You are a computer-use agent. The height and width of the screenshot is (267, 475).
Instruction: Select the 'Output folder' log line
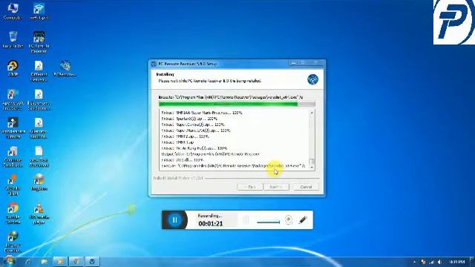pyautogui.click(x=211, y=154)
